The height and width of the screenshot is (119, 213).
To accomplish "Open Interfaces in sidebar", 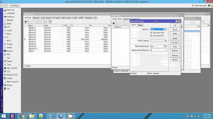I will pyautogui.click(x=10, y=17).
